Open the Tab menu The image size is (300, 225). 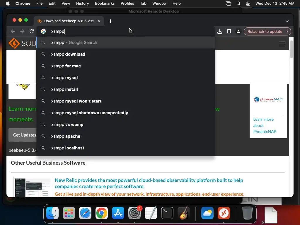[143, 4]
